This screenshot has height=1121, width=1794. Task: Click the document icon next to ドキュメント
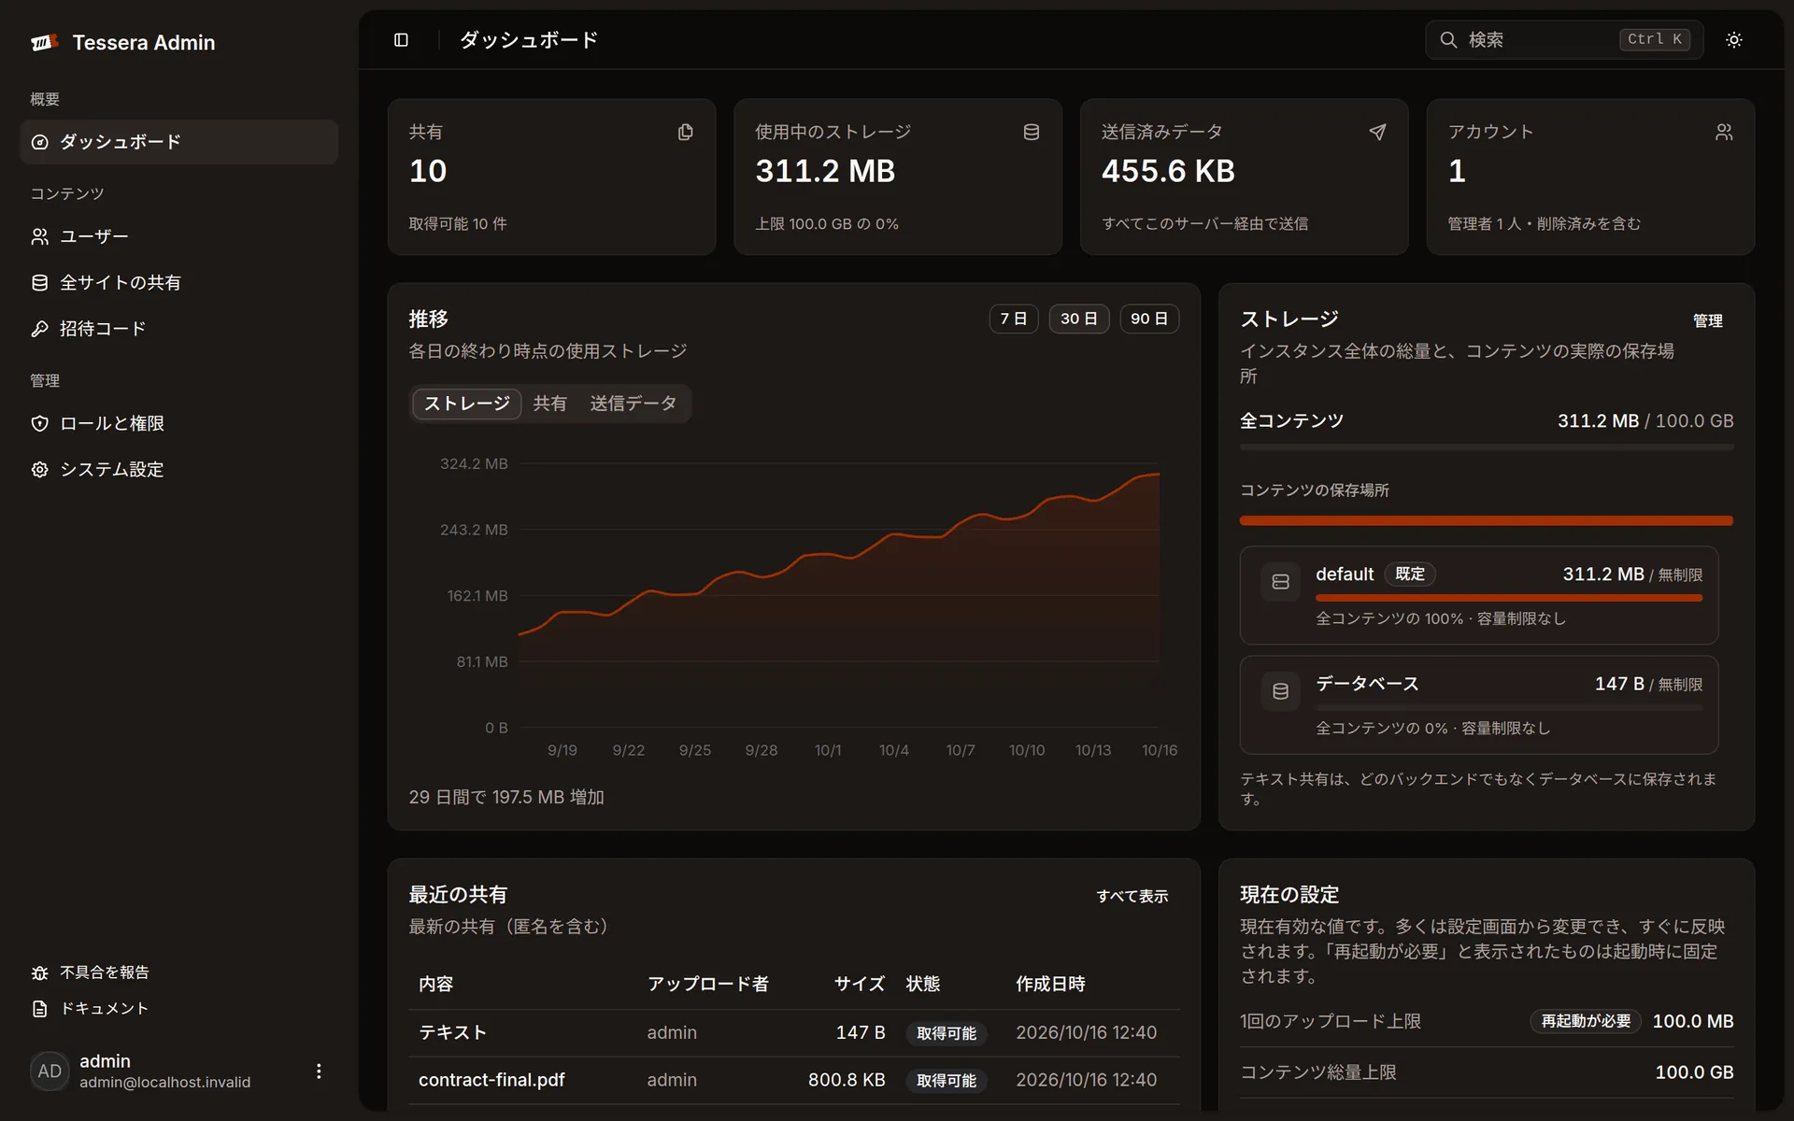click(x=39, y=1009)
